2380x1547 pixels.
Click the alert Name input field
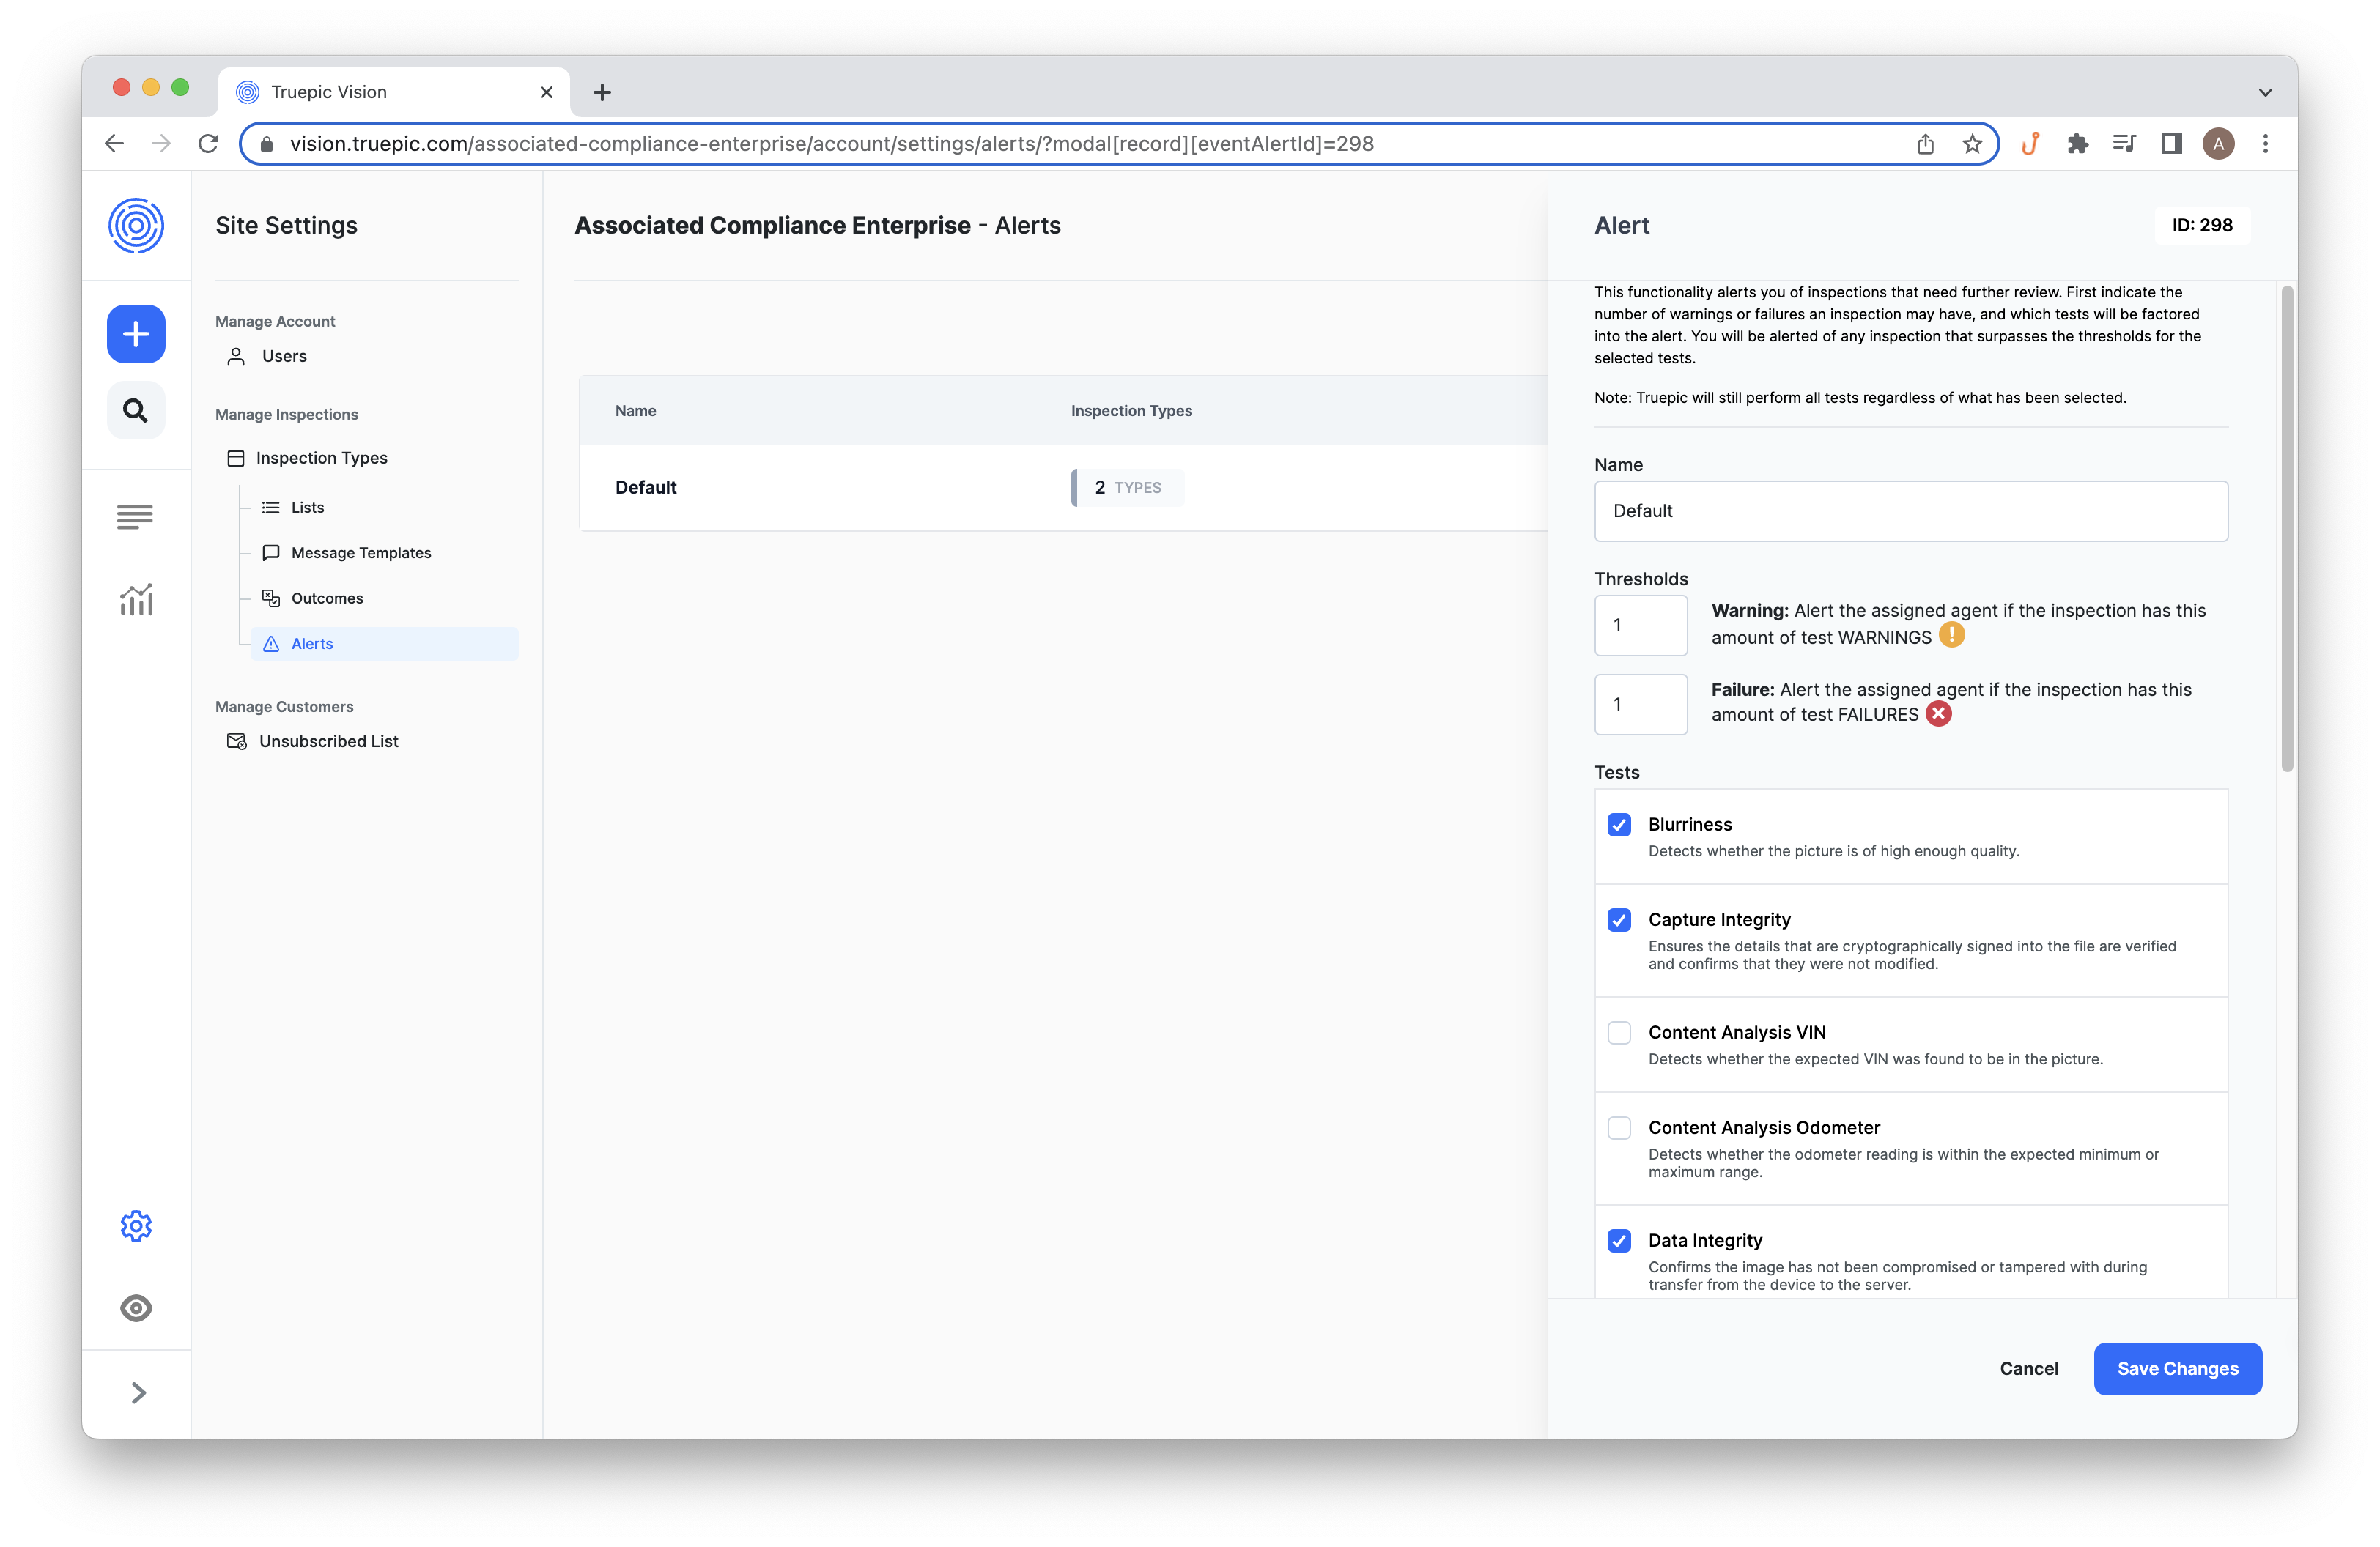[x=1910, y=511]
